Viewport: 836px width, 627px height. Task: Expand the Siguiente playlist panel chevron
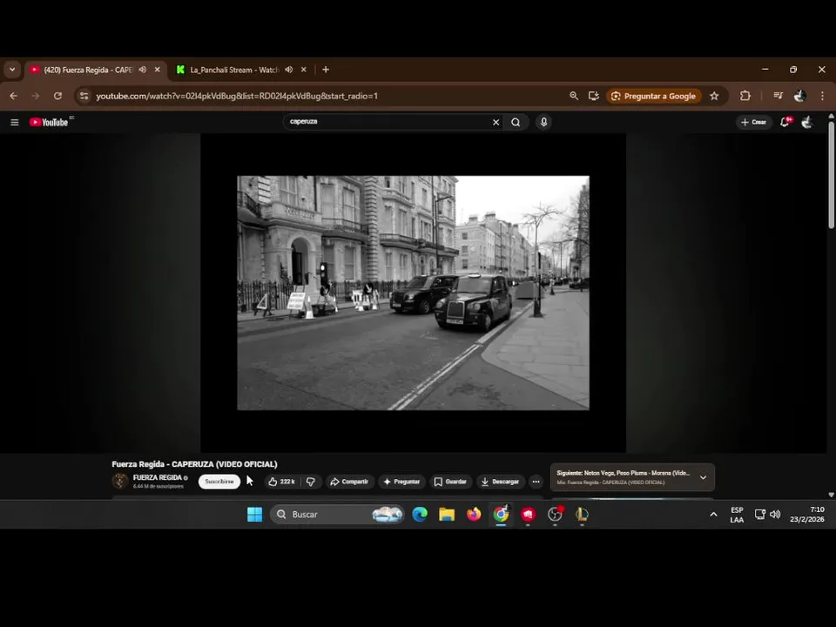point(704,477)
